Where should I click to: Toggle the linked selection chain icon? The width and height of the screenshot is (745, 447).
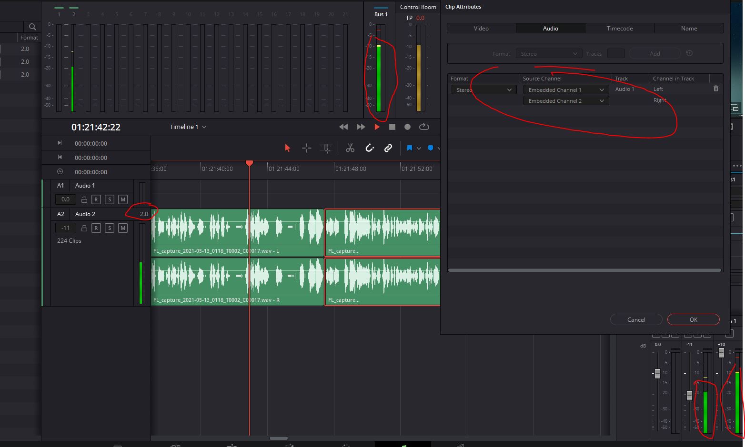click(x=388, y=148)
